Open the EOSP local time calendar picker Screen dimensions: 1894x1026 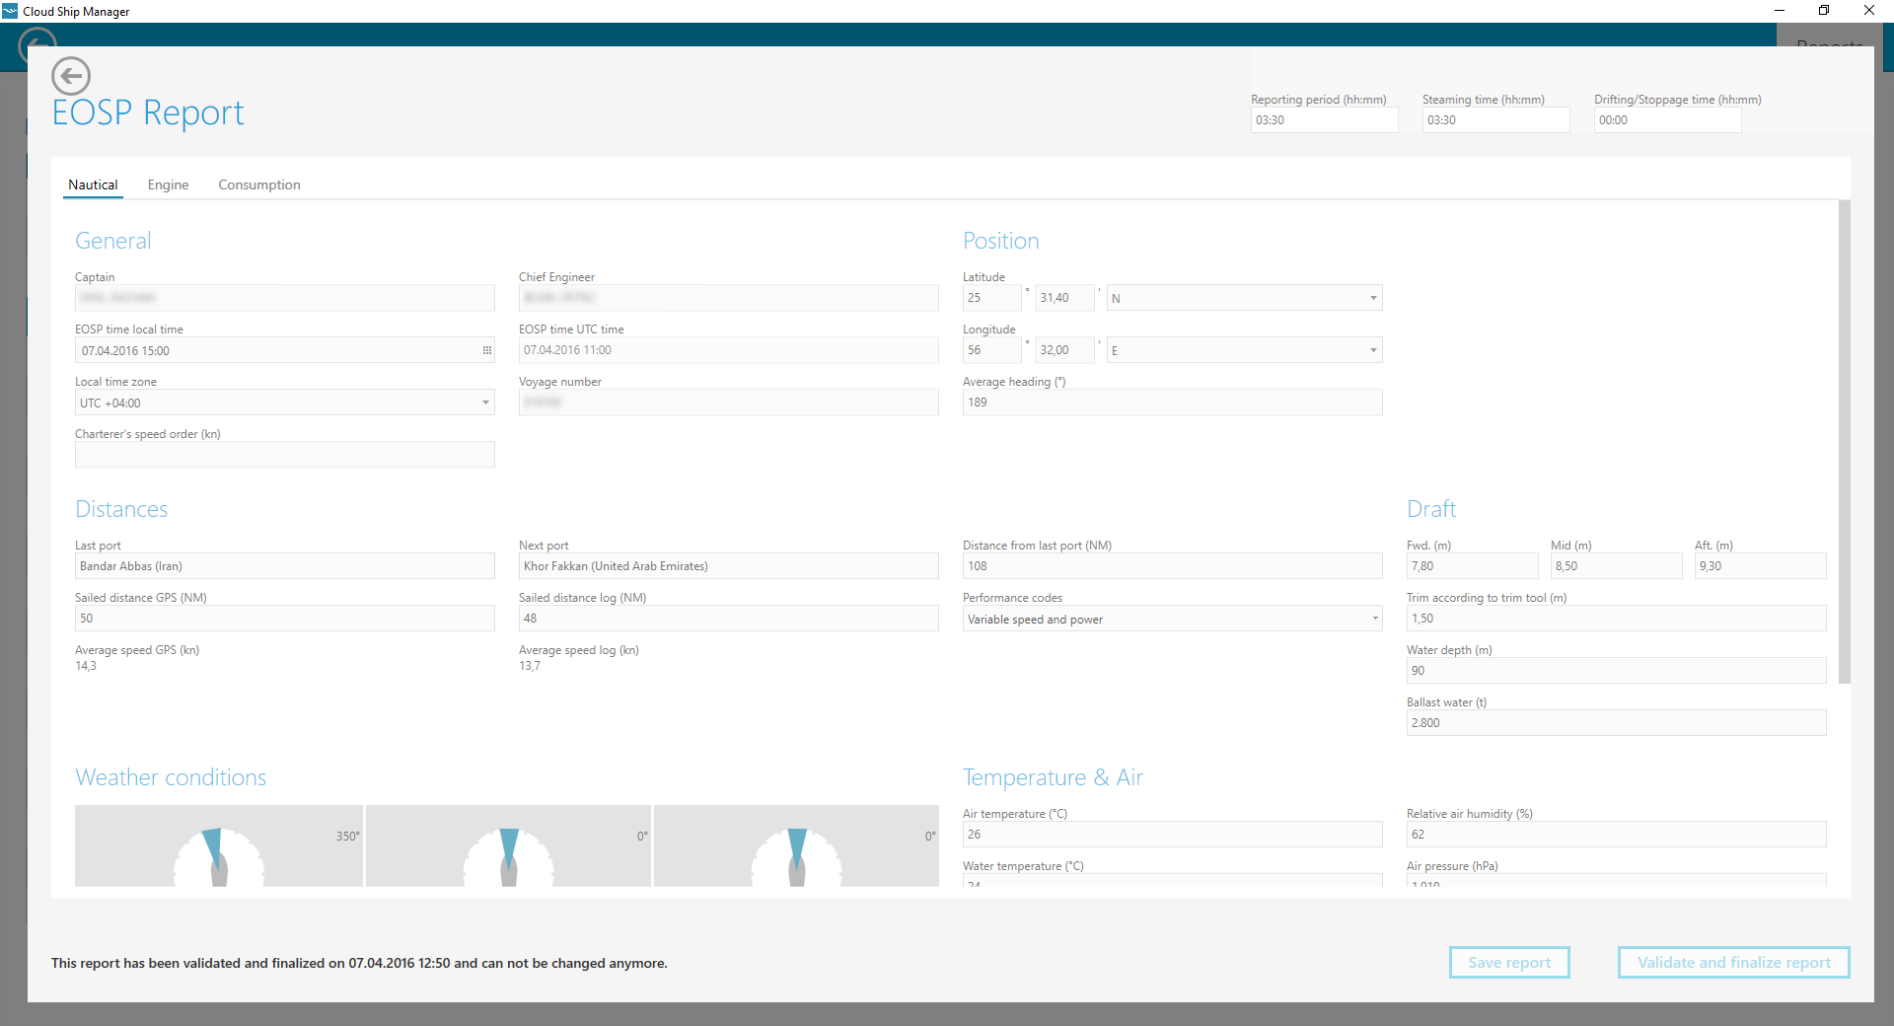486,351
